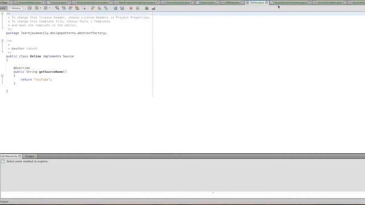Open the History view button
This screenshot has width=365, height=205.
tap(16, 8)
